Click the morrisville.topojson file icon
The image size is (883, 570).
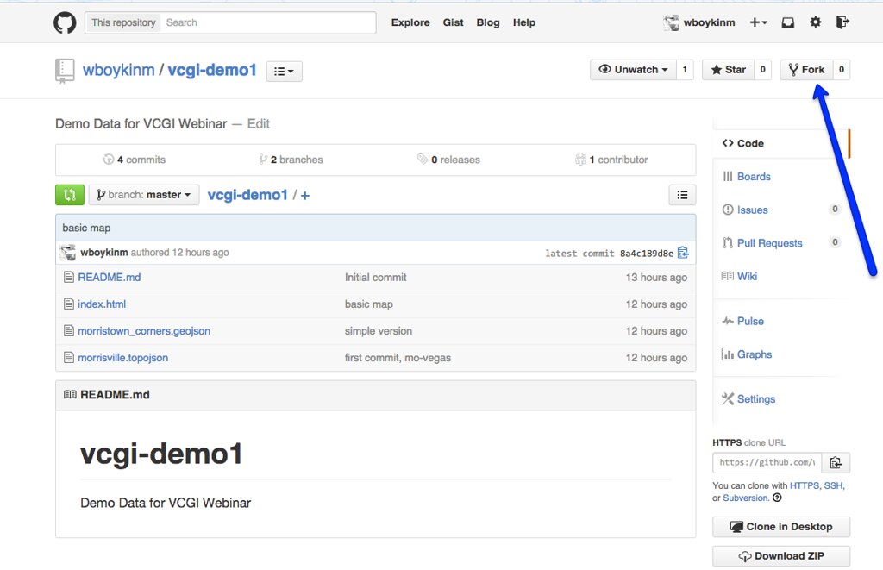[x=69, y=358]
